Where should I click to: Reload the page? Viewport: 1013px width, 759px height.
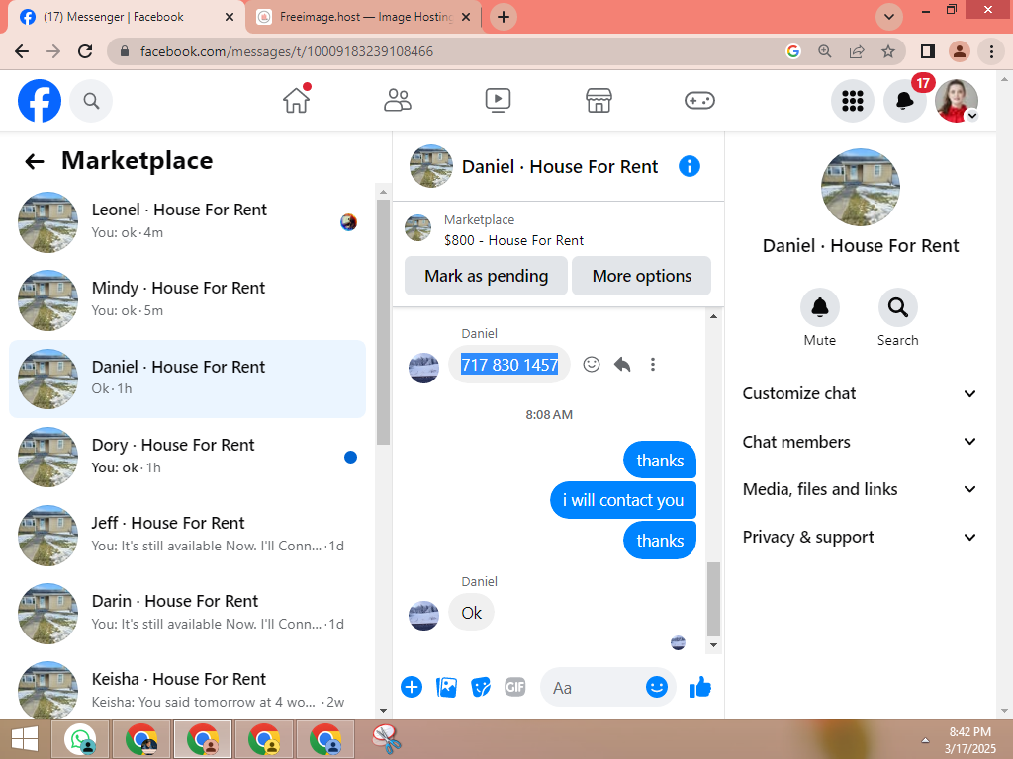point(85,51)
